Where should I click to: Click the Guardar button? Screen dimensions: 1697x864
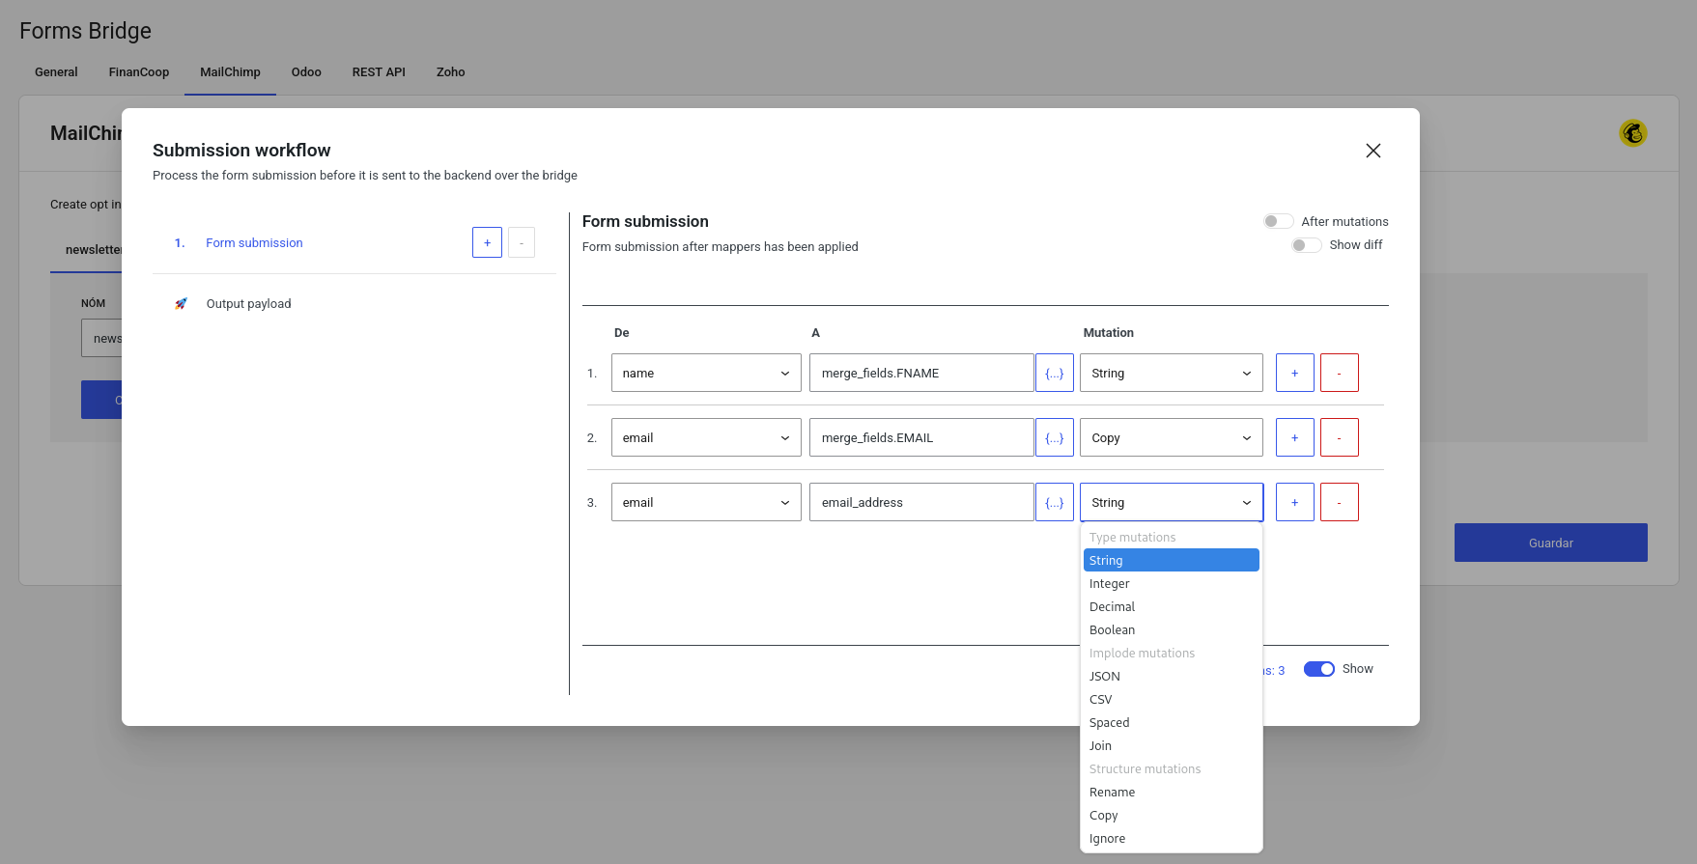1550,543
